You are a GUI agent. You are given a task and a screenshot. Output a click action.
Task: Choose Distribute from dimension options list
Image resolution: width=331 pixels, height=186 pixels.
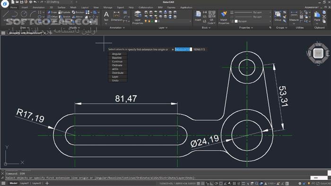(x=118, y=73)
